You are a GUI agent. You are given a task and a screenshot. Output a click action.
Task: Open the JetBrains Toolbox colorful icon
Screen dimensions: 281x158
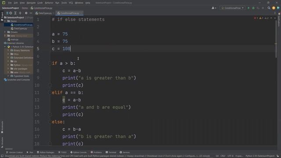pos(278,8)
